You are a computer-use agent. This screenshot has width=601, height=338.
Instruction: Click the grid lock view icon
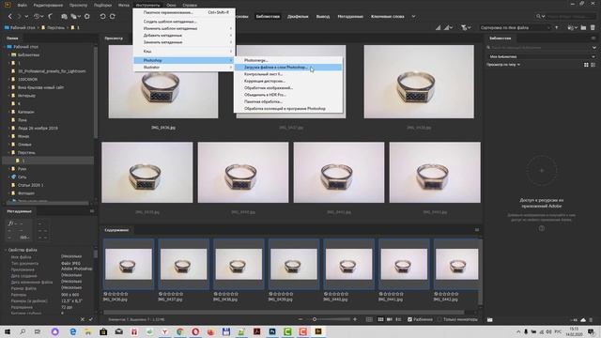(369, 319)
